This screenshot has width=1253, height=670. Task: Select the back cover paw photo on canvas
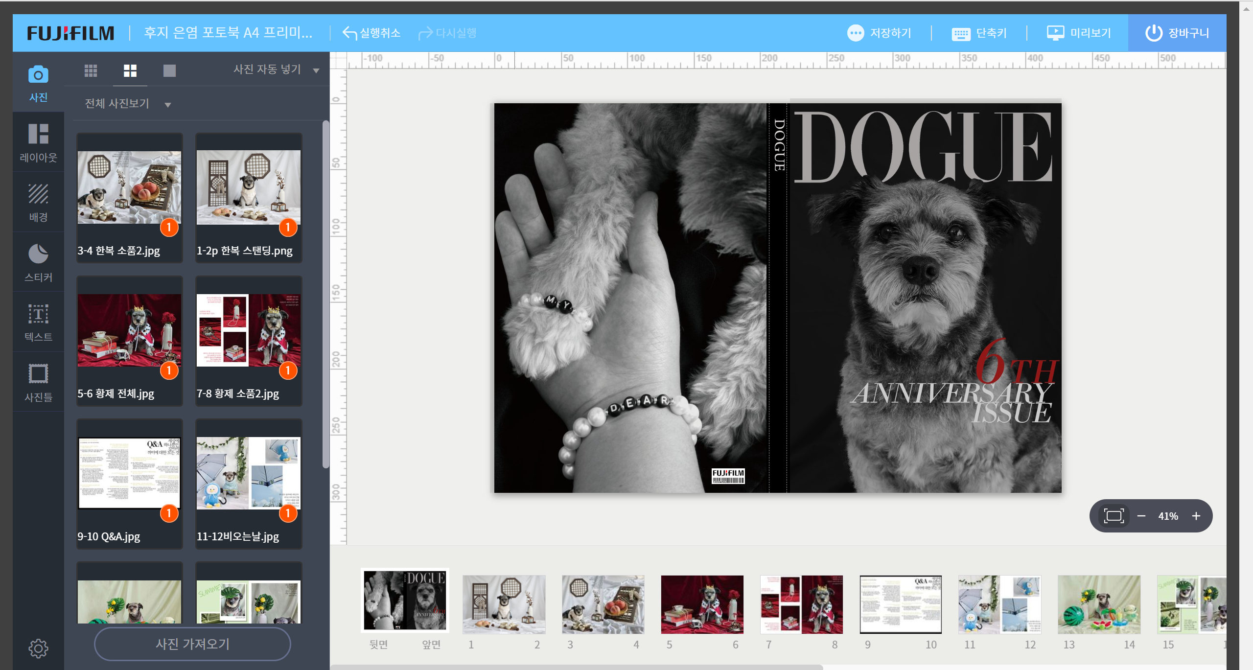click(630, 298)
